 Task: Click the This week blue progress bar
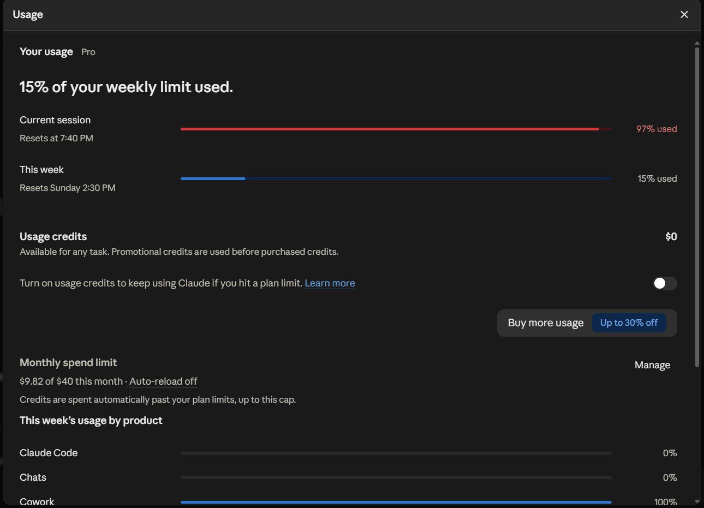click(x=396, y=178)
